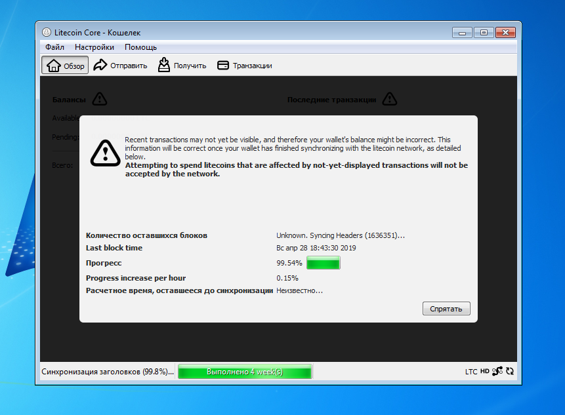Click the last block time value Вс апр 28
The image size is (565, 415).
pyautogui.click(x=316, y=248)
